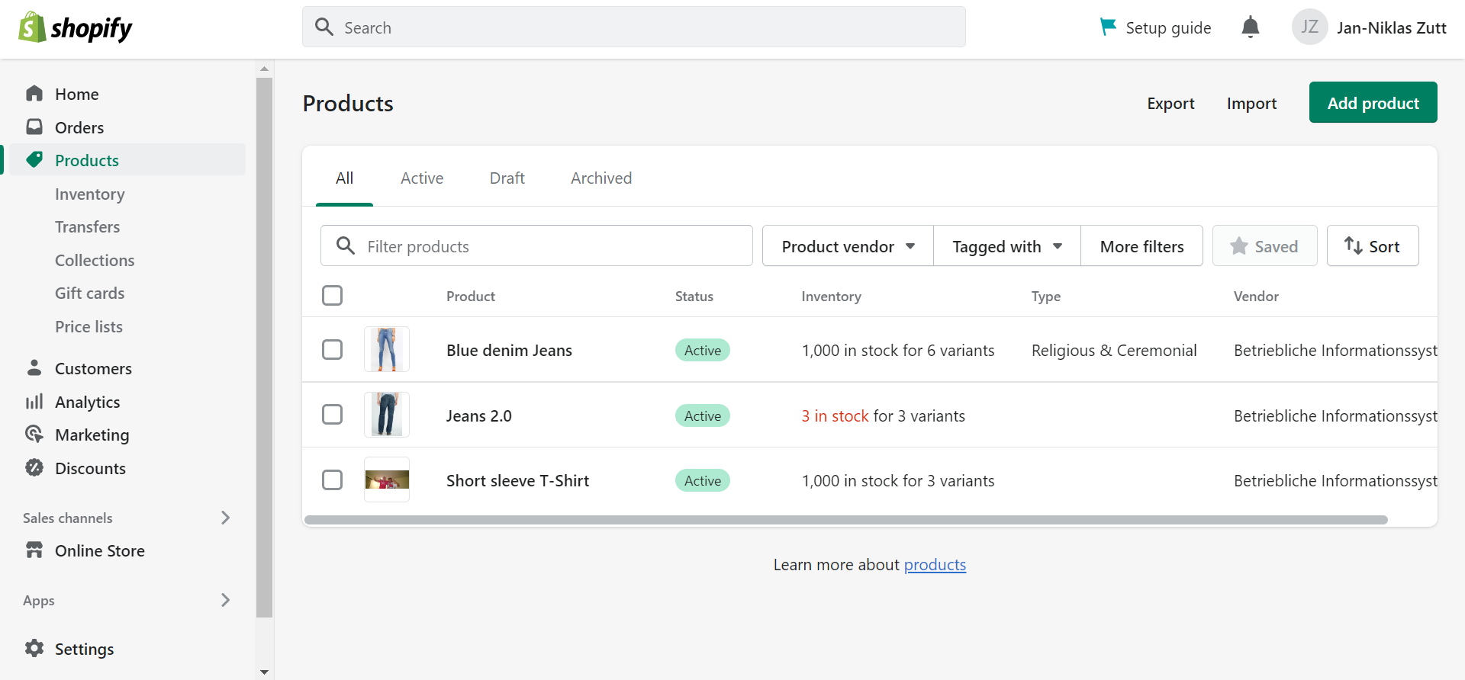Image resolution: width=1465 pixels, height=680 pixels.
Task: Check the Short sleeve T-Shirt row checkbox
Action: coord(332,480)
